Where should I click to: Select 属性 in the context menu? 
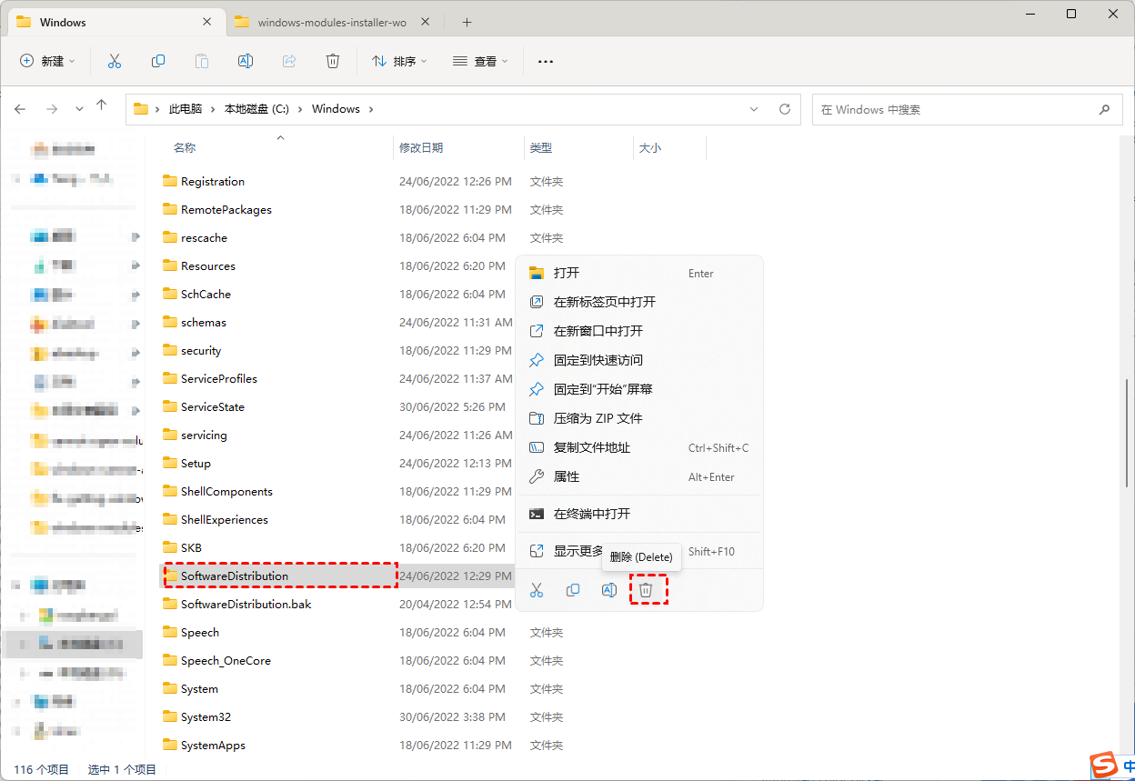[x=566, y=476]
